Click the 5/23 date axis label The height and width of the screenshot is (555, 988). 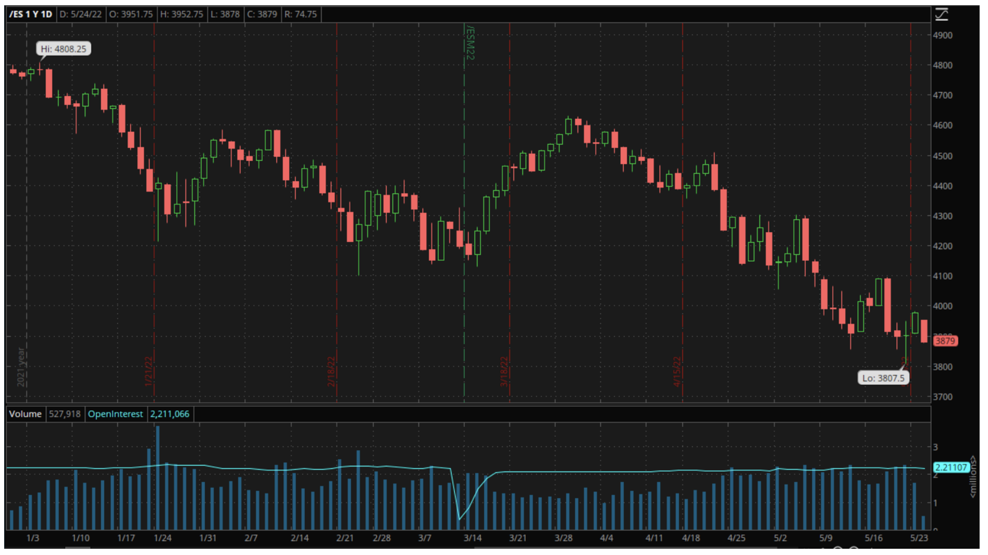coord(919,538)
